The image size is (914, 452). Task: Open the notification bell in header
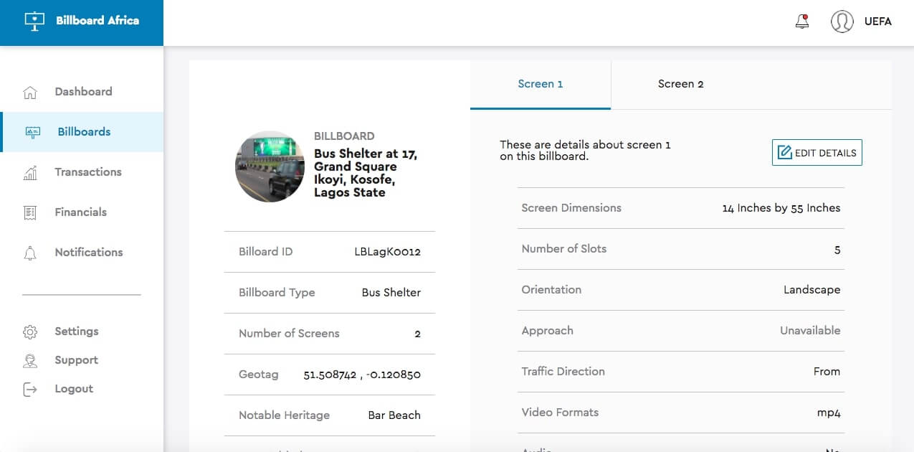802,22
